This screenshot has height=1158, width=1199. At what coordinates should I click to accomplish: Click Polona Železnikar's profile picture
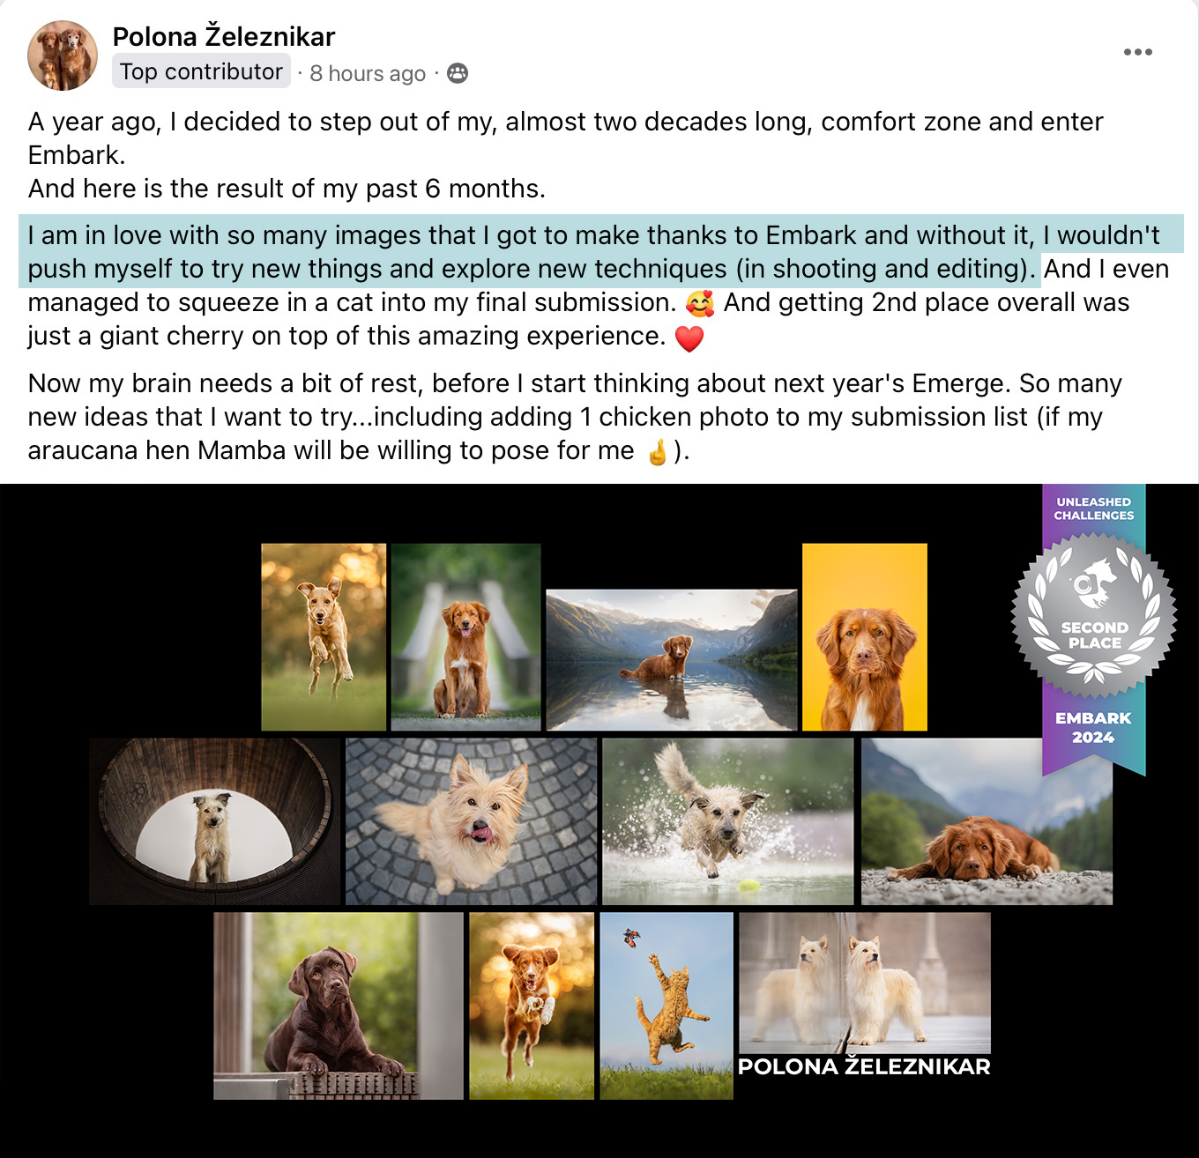[x=63, y=56]
